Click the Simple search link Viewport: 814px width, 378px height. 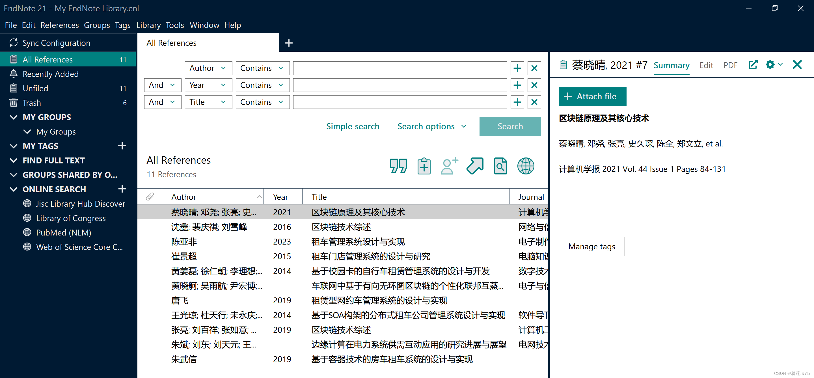pyautogui.click(x=352, y=126)
